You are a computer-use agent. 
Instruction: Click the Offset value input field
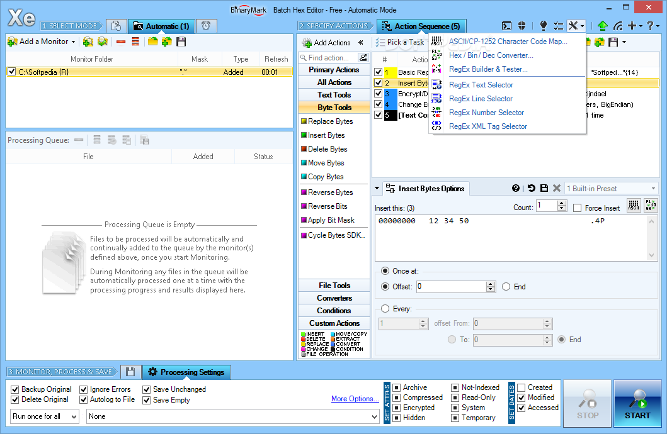pos(451,287)
